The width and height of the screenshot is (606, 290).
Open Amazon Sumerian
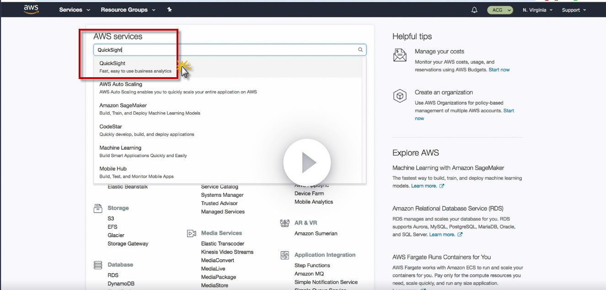(x=316, y=233)
